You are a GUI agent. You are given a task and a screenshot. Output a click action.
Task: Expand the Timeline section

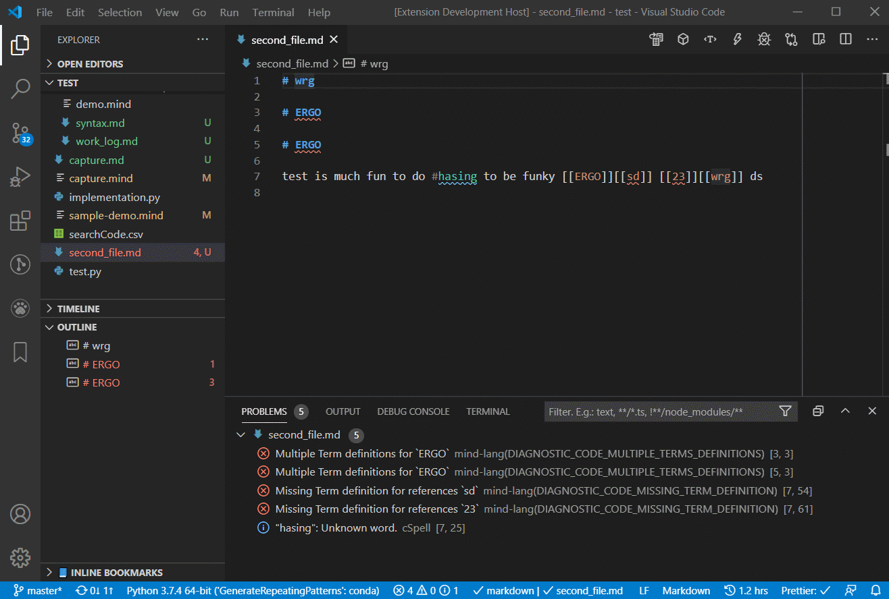pyautogui.click(x=78, y=309)
